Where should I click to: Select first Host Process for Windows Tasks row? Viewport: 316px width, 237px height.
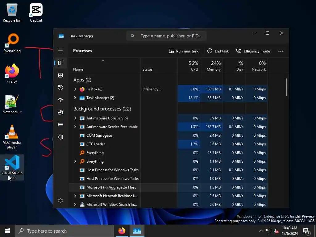pyautogui.click(x=168, y=170)
